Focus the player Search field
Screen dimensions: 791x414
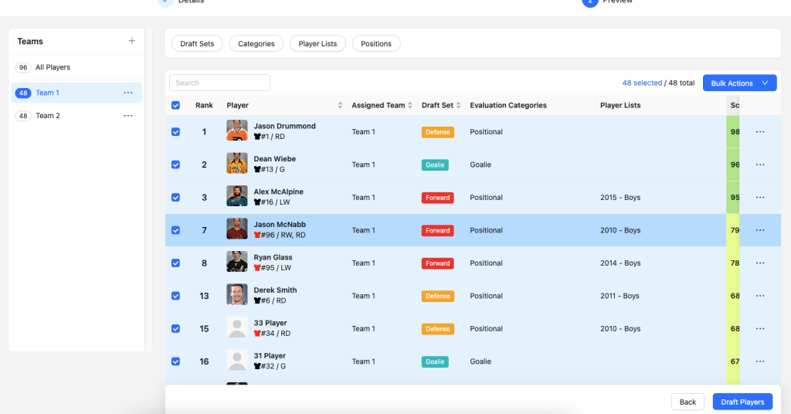tap(220, 83)
